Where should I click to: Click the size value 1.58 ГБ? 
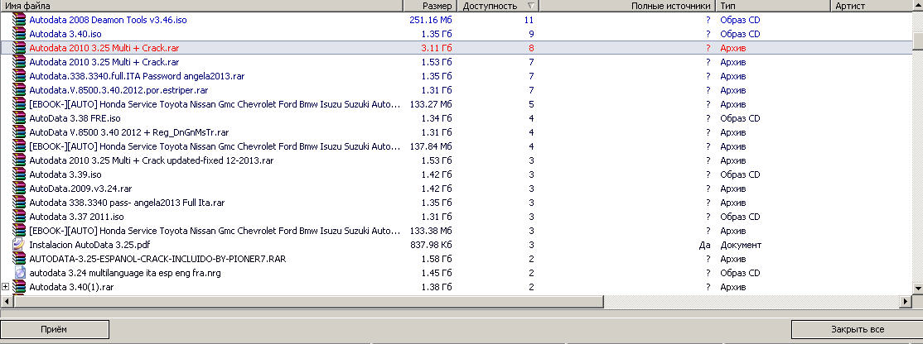[x=437, y=260]
